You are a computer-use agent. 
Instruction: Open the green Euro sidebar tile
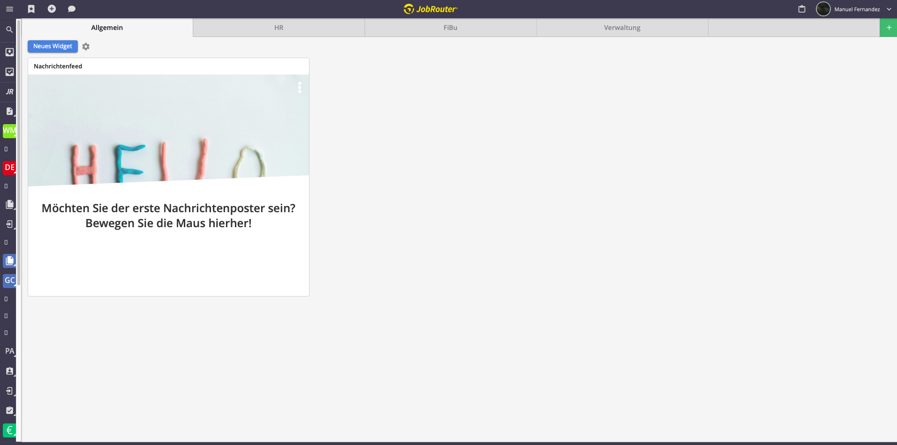point(9,430)
